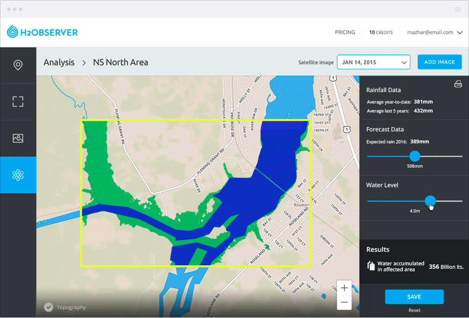Screen dimensions: 469x318
Task: Go to the Analysis breadcrumb
Action: pyautogui.click(x=59, y=62)
